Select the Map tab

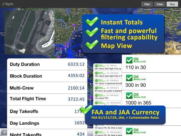coord(172,4)
